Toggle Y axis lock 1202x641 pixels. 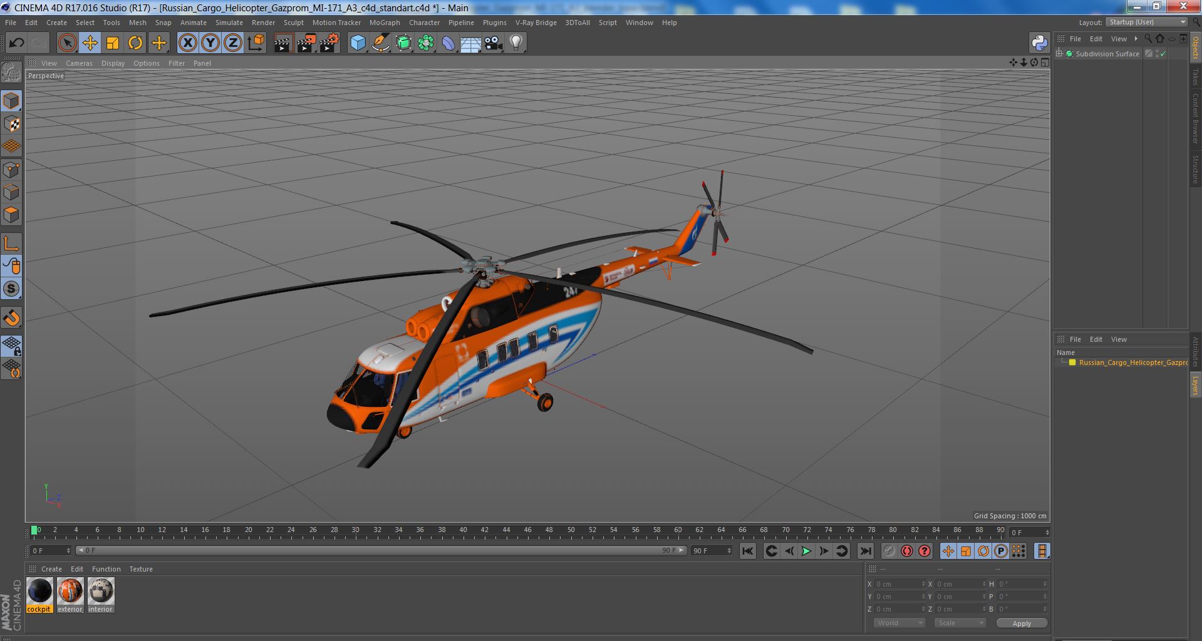pos(210,43)
